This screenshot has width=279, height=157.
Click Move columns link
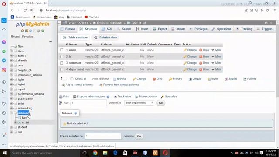pos(146,96)
